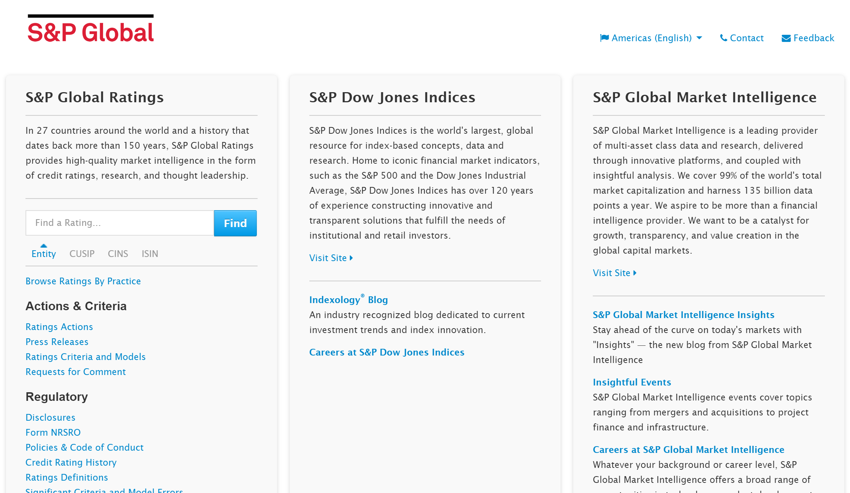Choose the ISIN search option

(x=150, y=254)
